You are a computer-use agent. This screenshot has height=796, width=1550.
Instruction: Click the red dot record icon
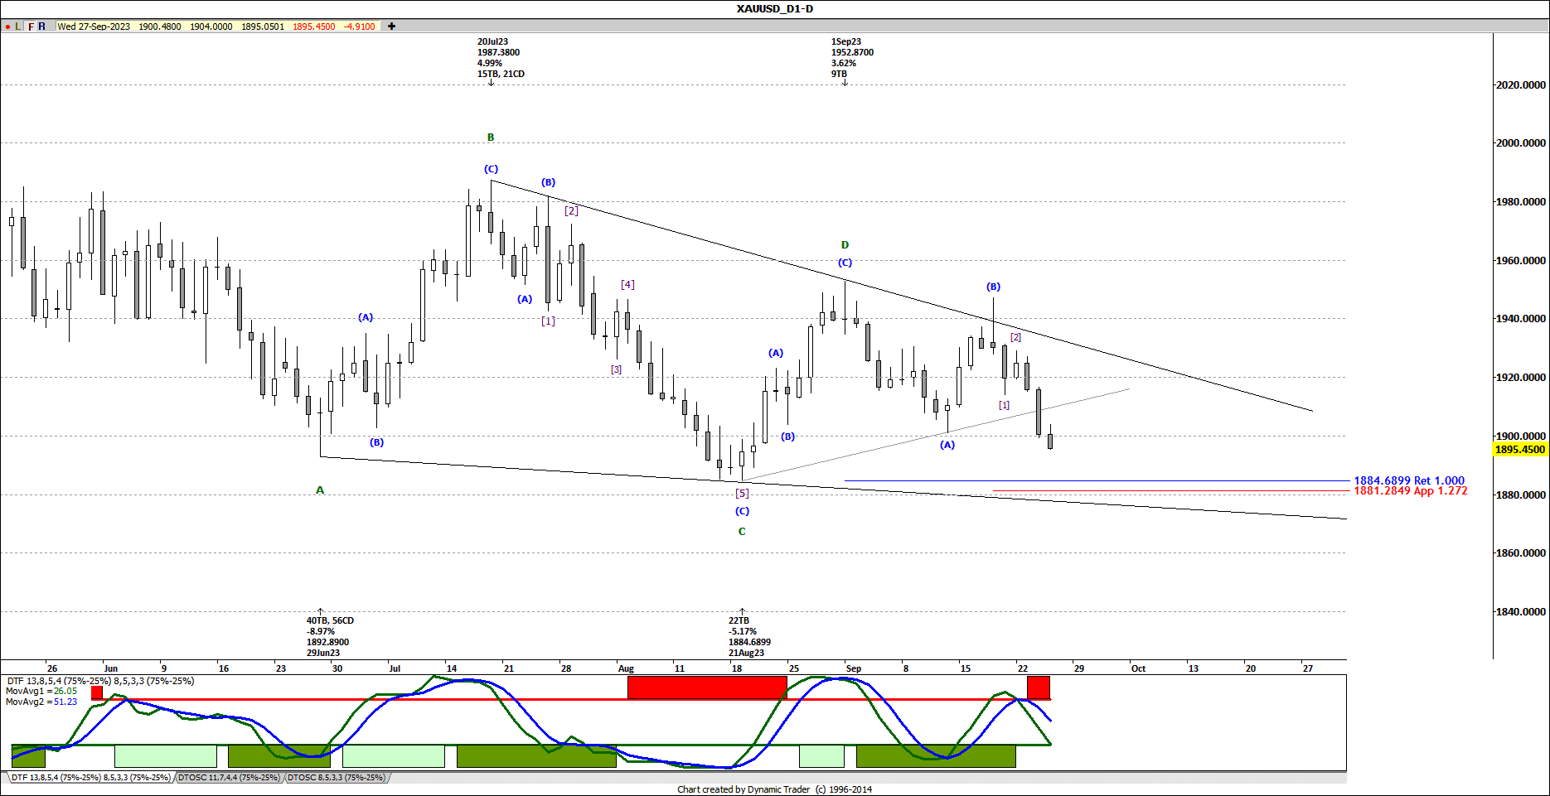coord(7,27)
